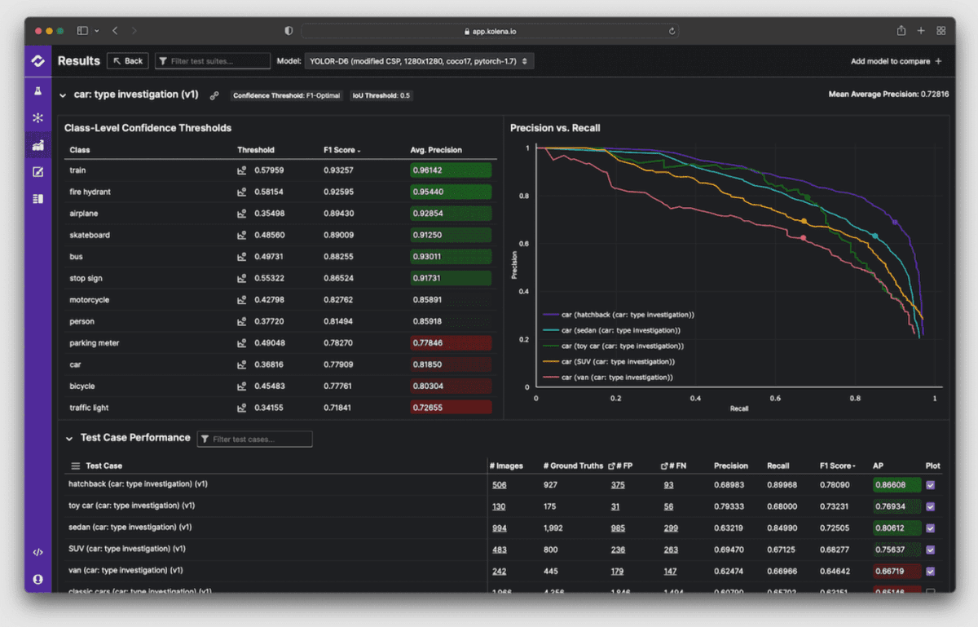The image size is (978, 627).
Task: Open threshold chart icon for bus row
Action: (x=242, y=257)
